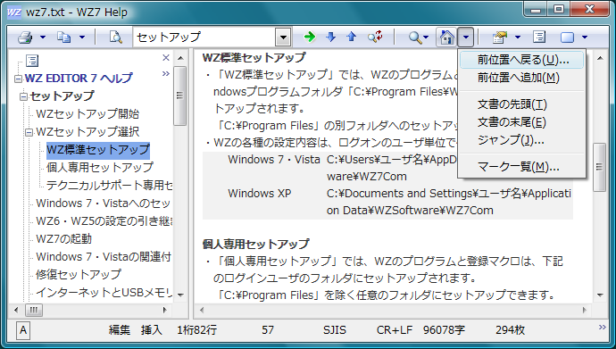Image resolution: width=616 pixels, height=349 pixels.
Task: Toggle the outline list icon in toolbar
Action: (539, 37)
